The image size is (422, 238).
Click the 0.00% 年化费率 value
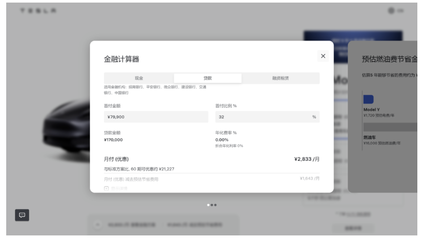pos(222,140)
